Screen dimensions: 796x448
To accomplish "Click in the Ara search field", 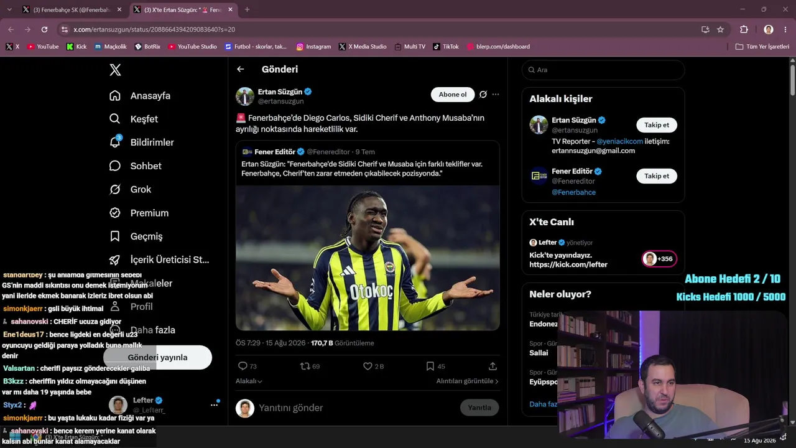I will point(603,70).
